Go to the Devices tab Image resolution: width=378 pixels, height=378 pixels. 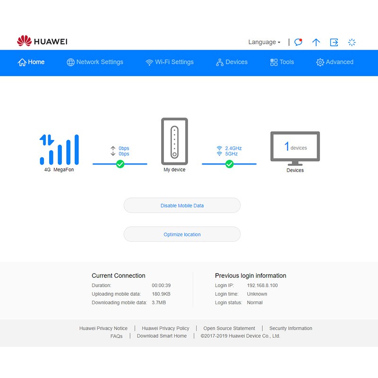[232, 62]
